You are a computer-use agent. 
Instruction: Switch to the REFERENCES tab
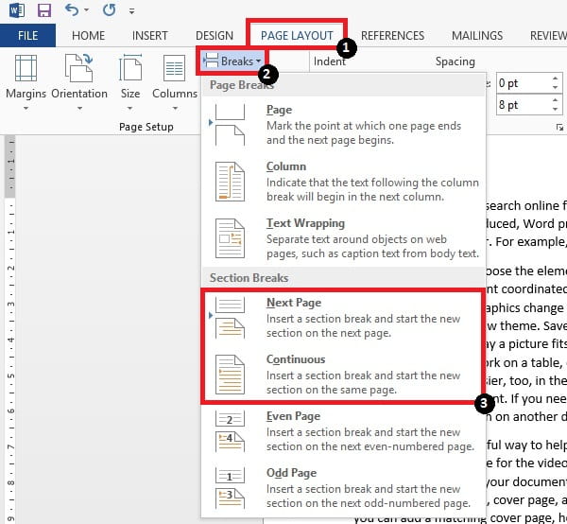click(392, 36)
